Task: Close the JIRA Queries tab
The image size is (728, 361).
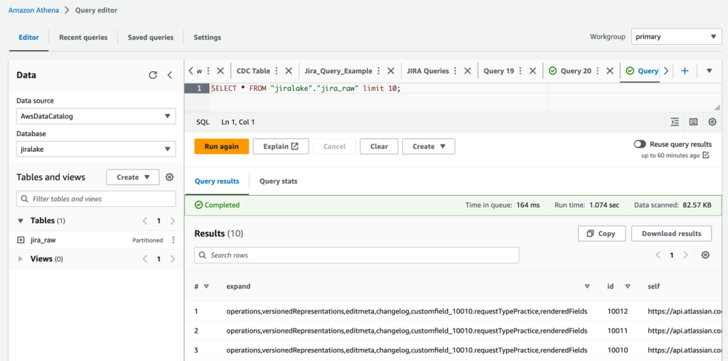Action: coord(468,71)
